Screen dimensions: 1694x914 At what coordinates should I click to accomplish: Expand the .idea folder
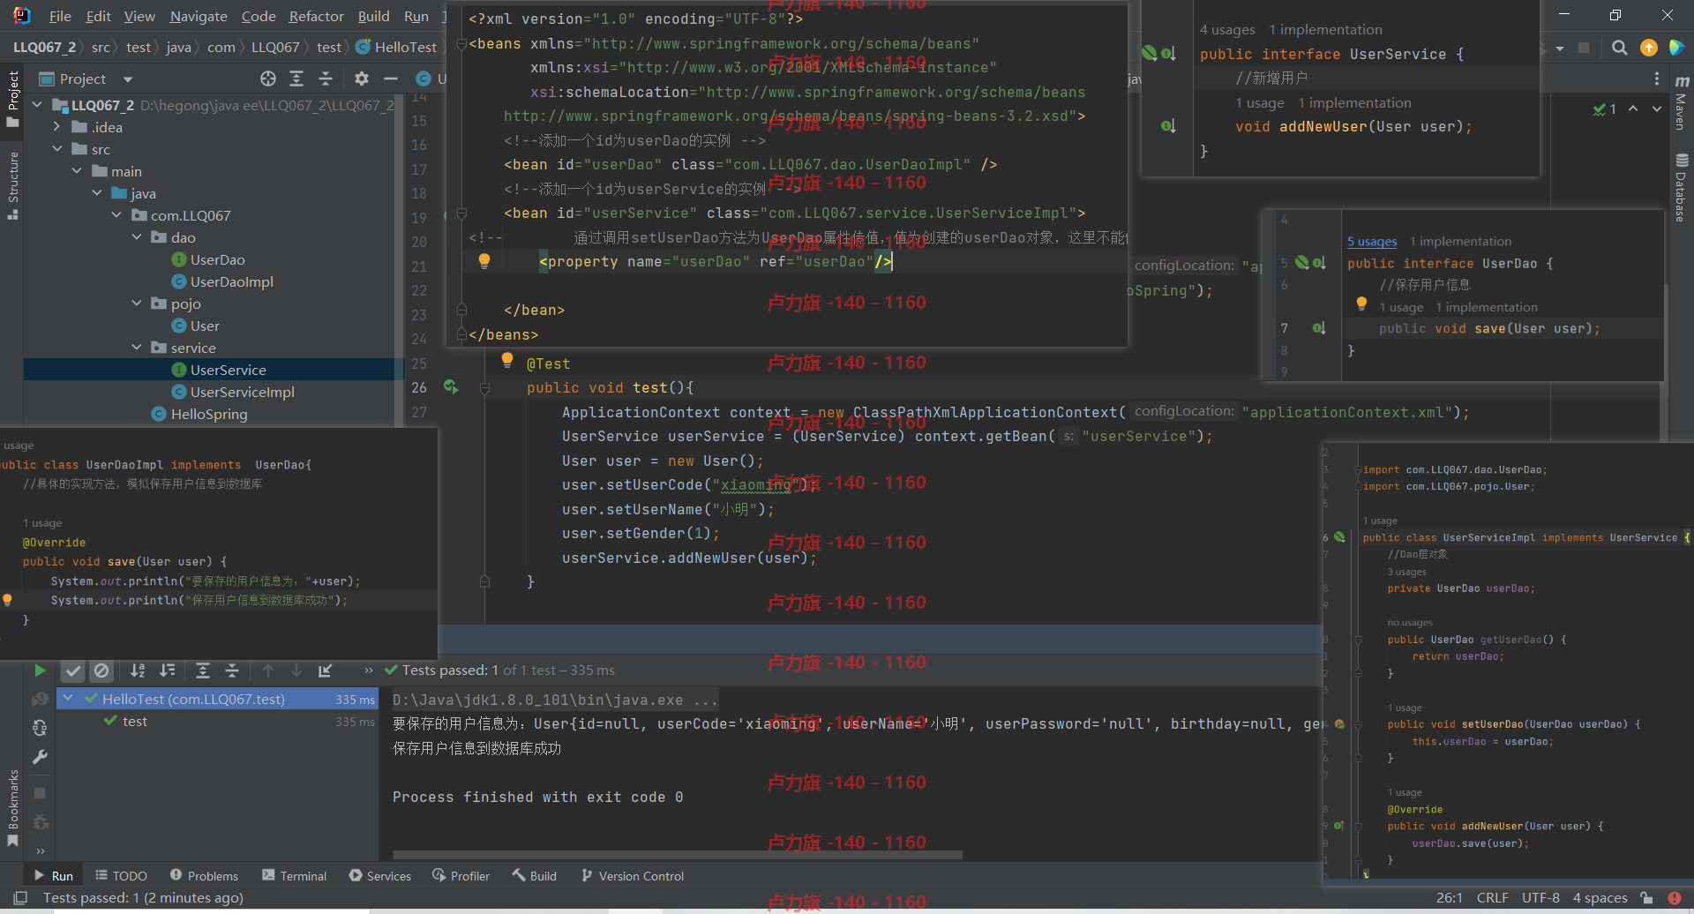(x=57, y=127)
